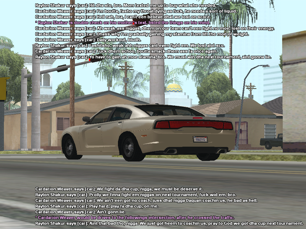This screenshot has width=306, height=229.
Task: Click the line "We ain't een got no coach"
Action: (146, 200)
